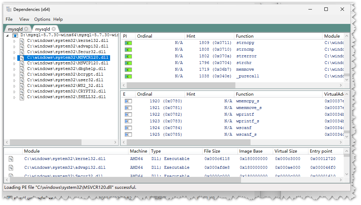Screen dimensions: 361x205
Task: Expand the MSVCR120.dll tree node
Action: click(14, 58)
